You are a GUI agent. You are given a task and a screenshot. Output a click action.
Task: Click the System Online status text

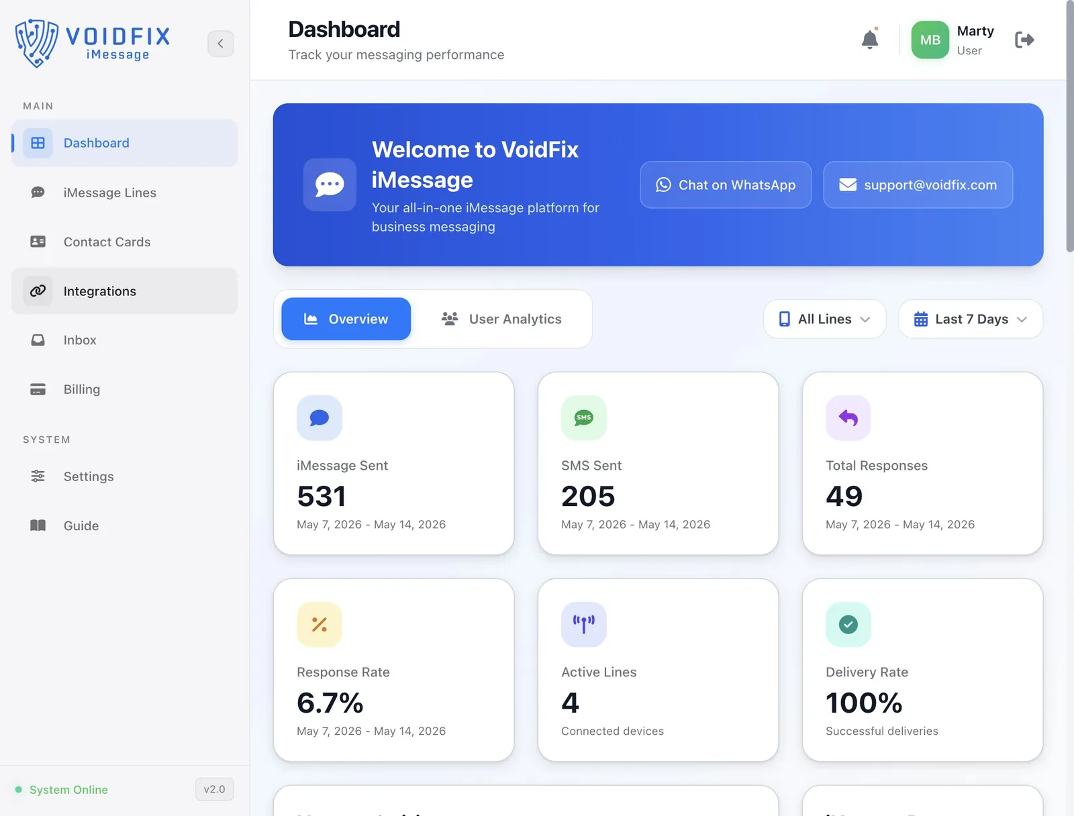[68, 790]
